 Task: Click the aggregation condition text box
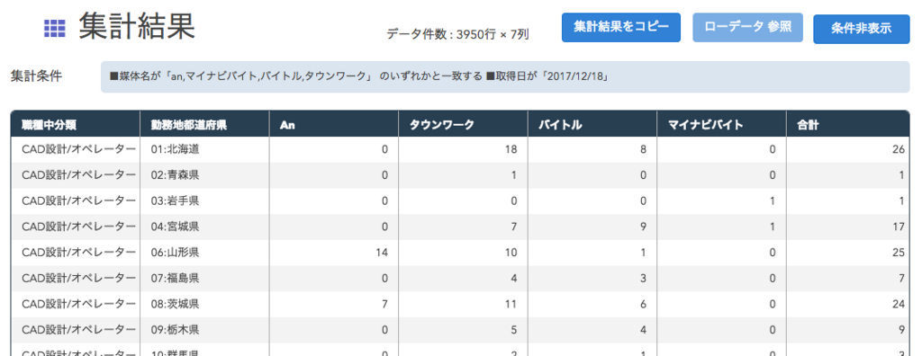pyautogui.click(x=506, y=77)
